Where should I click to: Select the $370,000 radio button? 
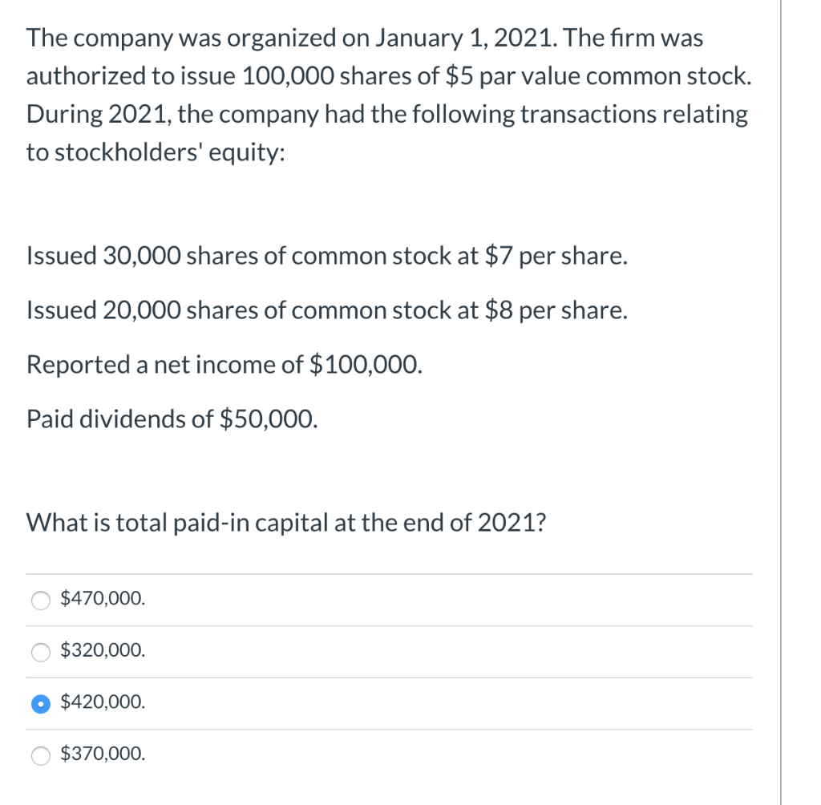40,754
